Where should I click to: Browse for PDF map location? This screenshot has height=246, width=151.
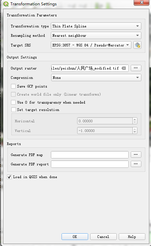point(136,154)
